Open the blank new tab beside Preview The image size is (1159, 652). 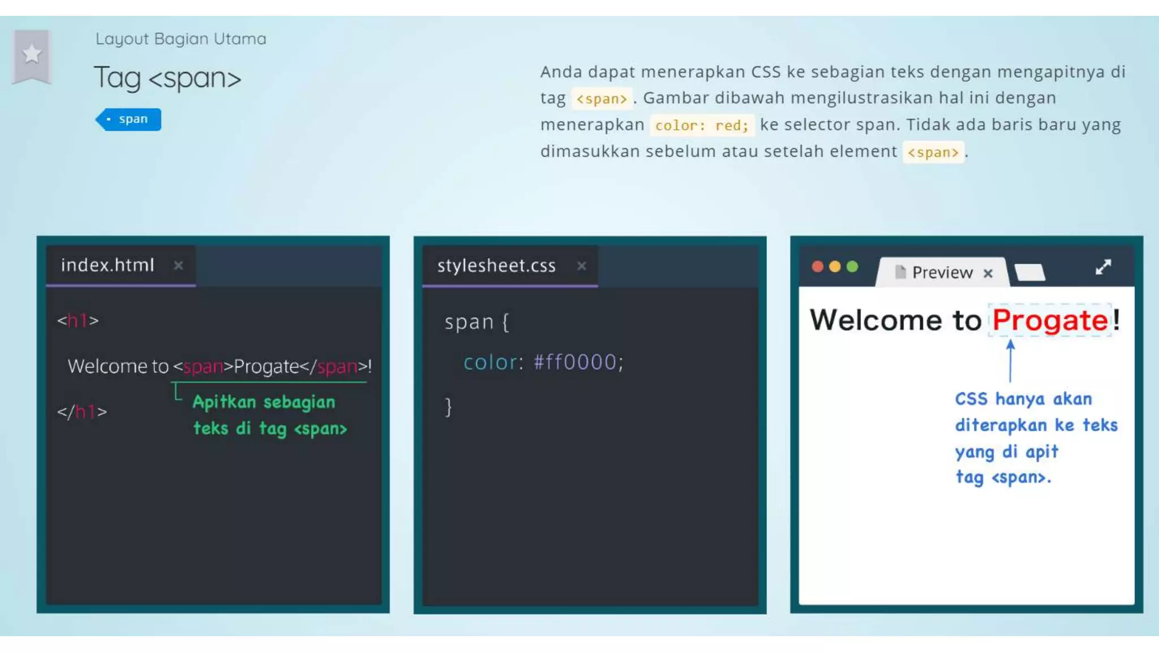[1030, 273]
